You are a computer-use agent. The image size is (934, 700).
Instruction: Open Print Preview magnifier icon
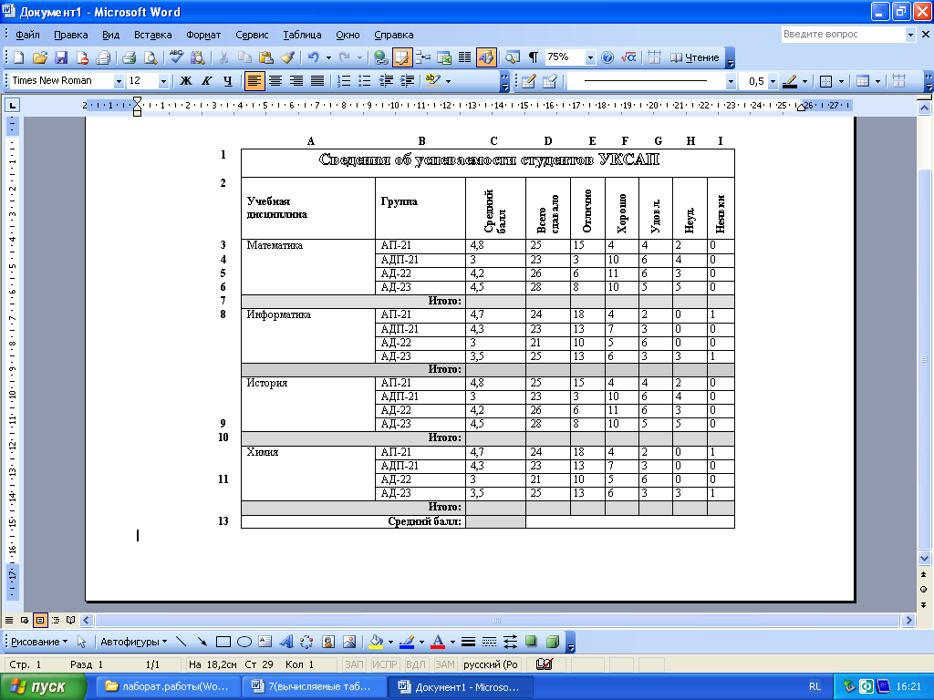(150, 57)
